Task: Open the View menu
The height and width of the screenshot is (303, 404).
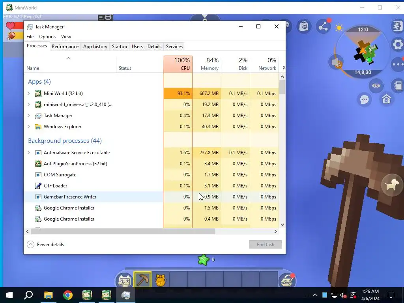Action: point(66,37)
